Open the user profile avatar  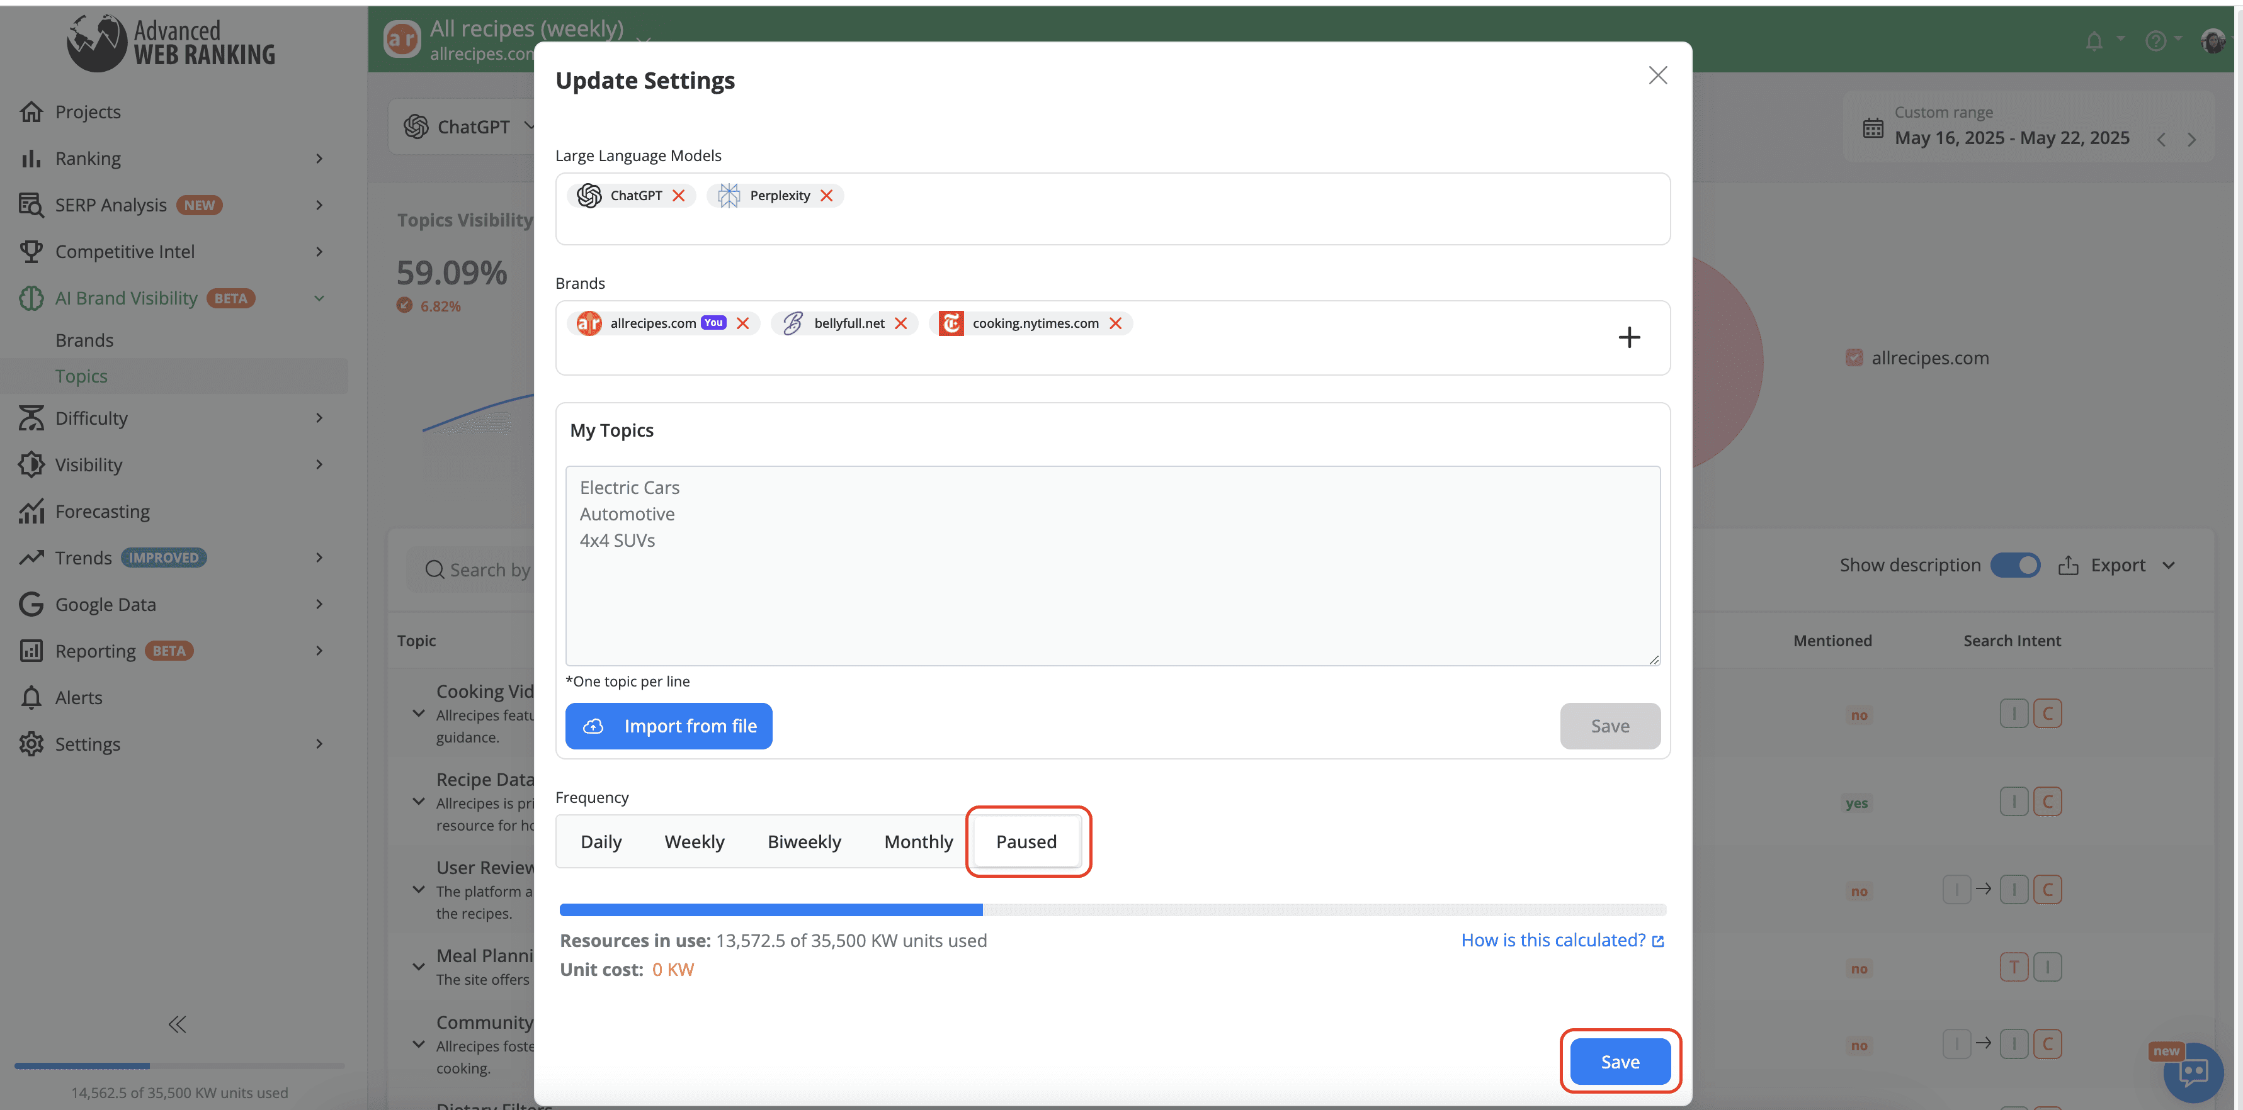click(x=2212, y=41)
